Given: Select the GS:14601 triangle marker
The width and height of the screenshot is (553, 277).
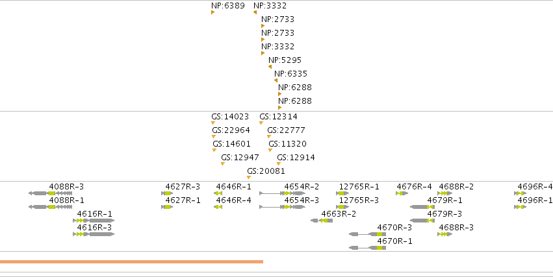Looking at the screenshot, I should [214, 151].
